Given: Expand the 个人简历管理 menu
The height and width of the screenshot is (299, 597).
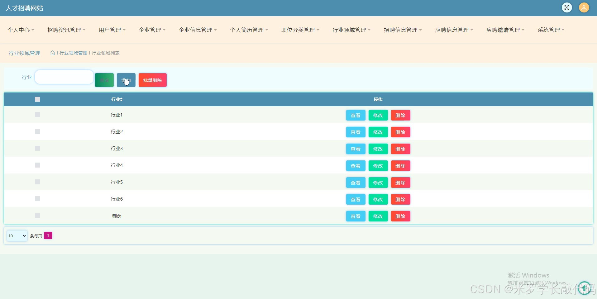Looking at the screenshot, I should 249,30.
